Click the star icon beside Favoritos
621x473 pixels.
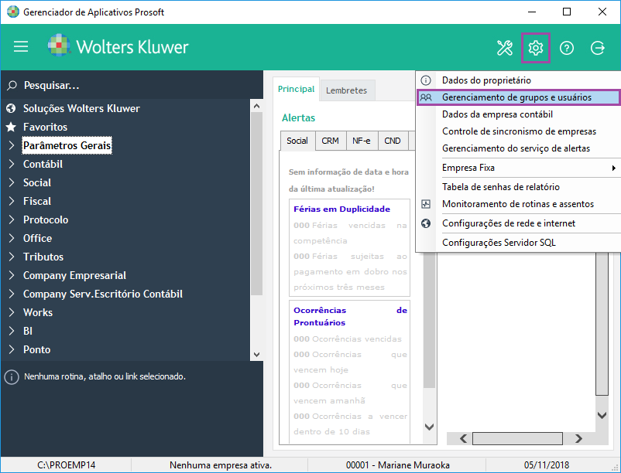[11, 127]
